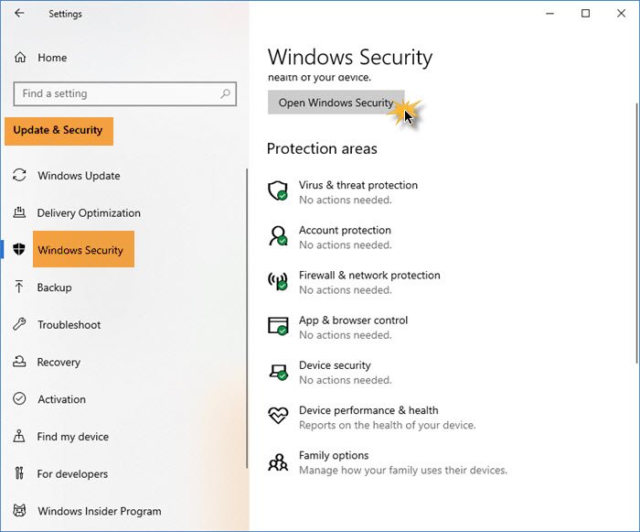640x532 pixels.
Task: Click the Virus & threat protection shield icon
Action: pyautogui.click(x=278, y=190)
